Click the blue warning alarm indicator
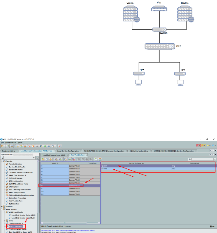This screenshot has height=233, width=217. 213,145
